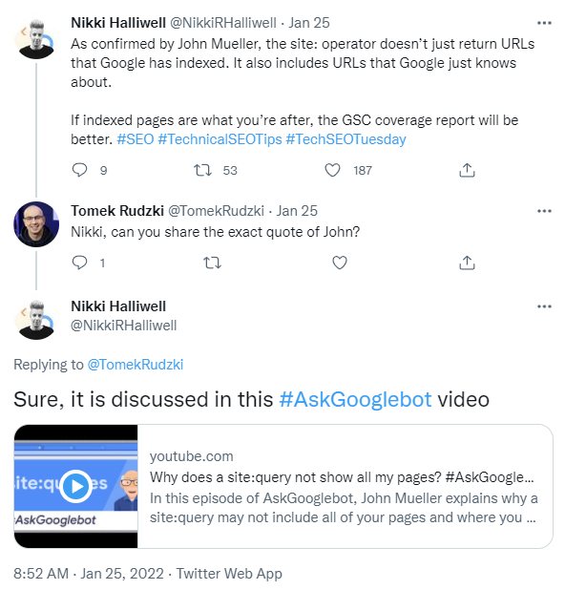
Task: Open the #AskGooglebot hashtag link
Action: (x=355, y=399)
